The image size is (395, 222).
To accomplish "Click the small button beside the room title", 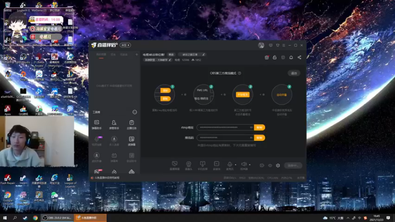I will pos(171,55).
